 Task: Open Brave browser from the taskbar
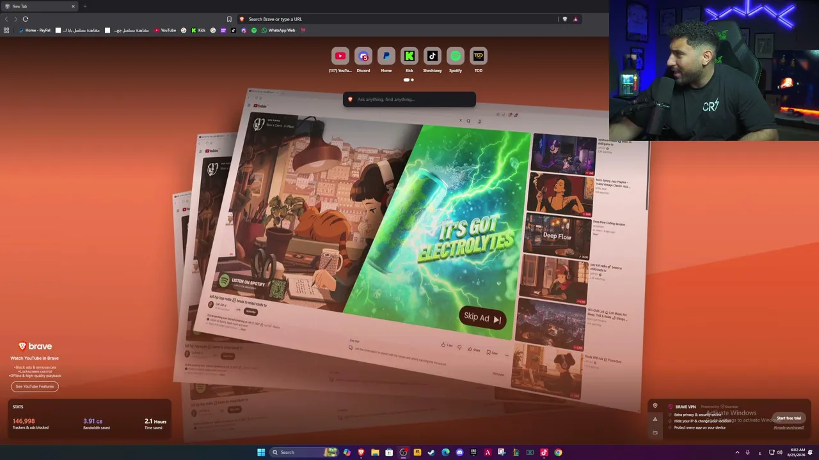tap(361, 452)
